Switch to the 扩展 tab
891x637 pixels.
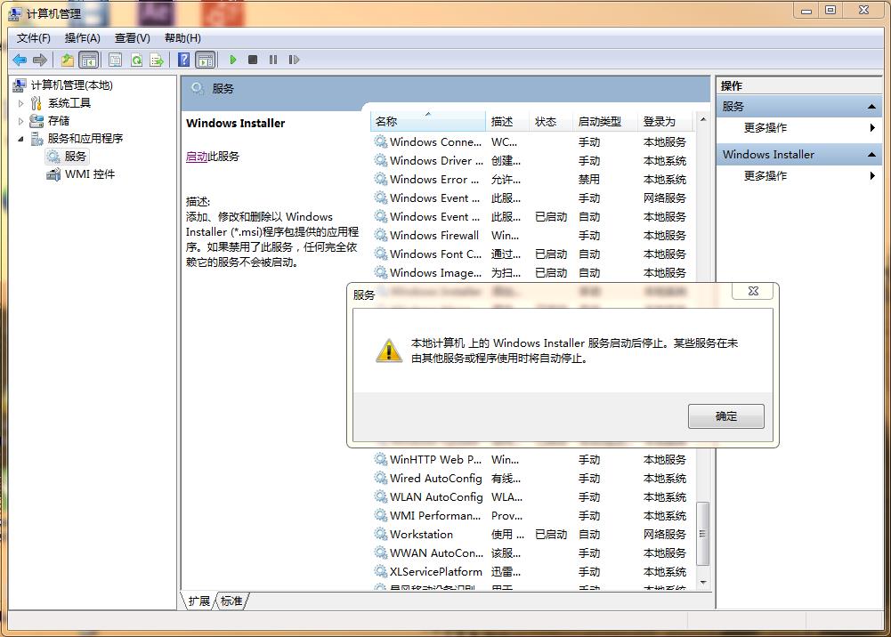point(198,601)
